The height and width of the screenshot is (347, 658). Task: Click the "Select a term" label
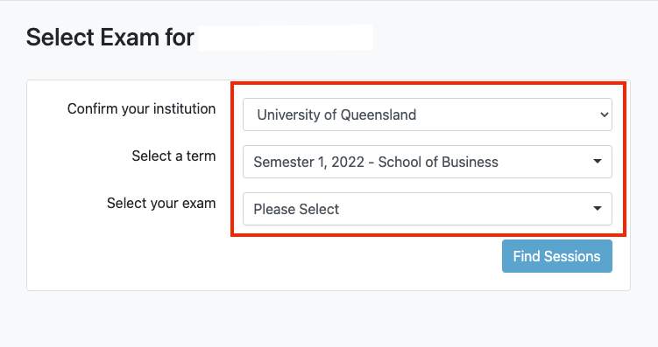173,156
